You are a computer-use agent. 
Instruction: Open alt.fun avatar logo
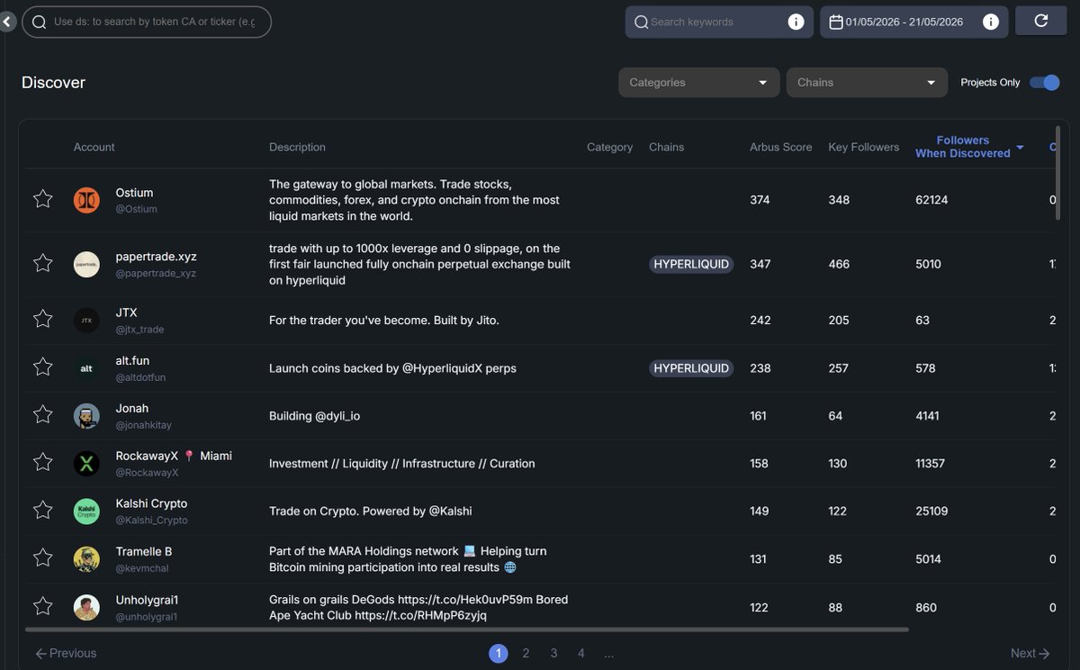click(86, 367)
